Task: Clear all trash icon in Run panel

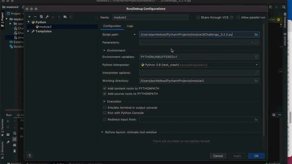Action: 15,151
